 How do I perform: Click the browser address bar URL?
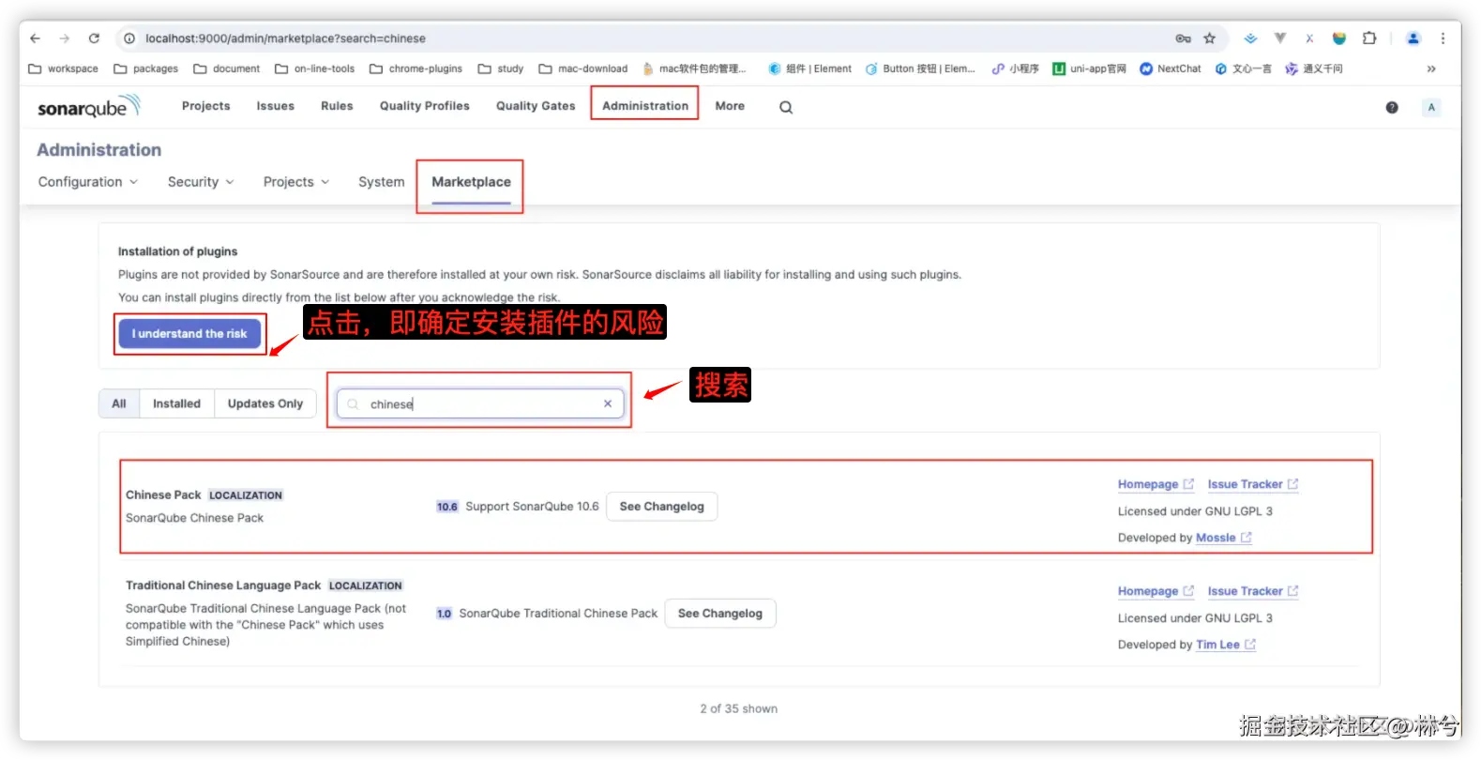(285, 38)
